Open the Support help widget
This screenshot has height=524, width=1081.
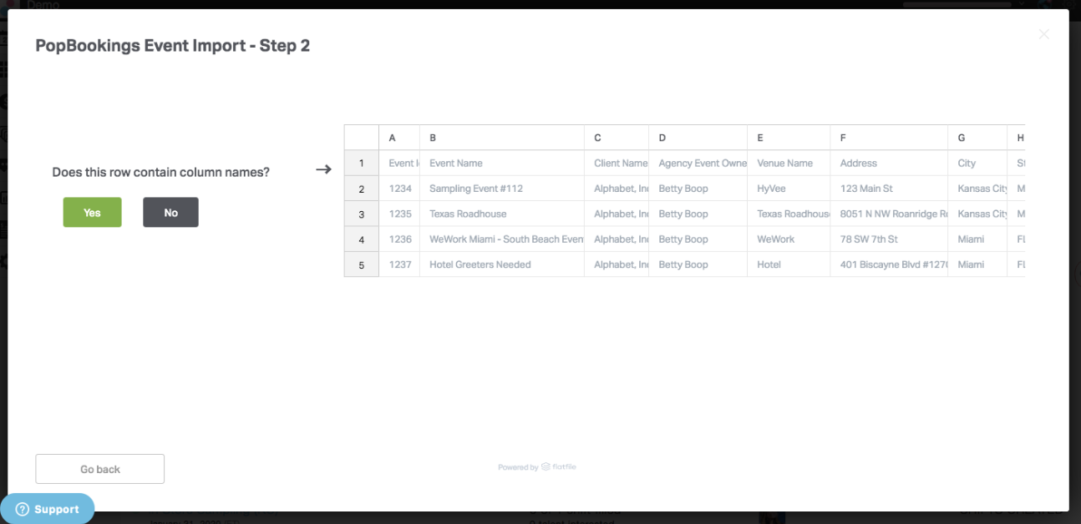tap(48, 509)
